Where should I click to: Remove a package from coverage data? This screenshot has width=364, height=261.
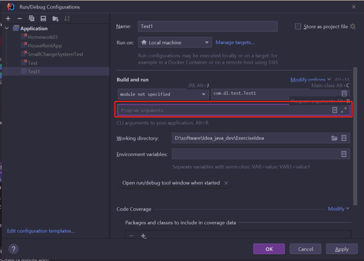click(x=131, y=236)
